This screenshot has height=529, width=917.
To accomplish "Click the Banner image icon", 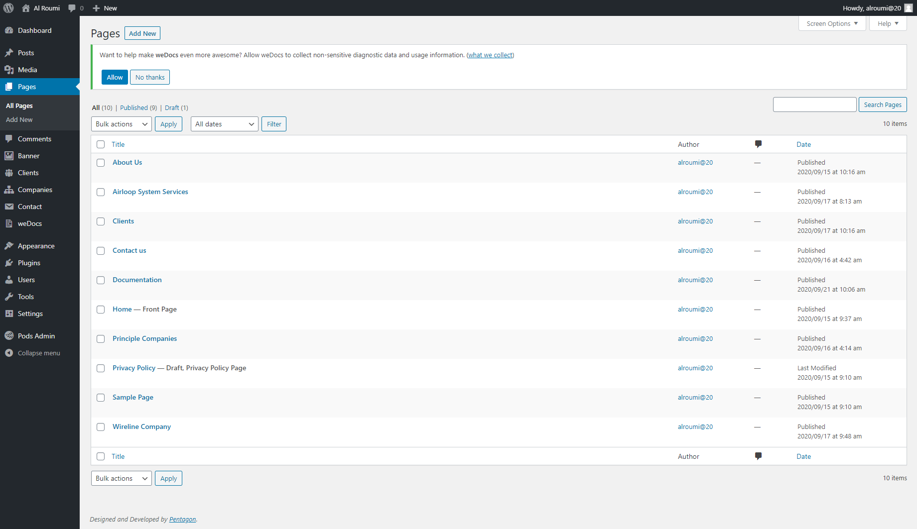I will tap(9, 156).
